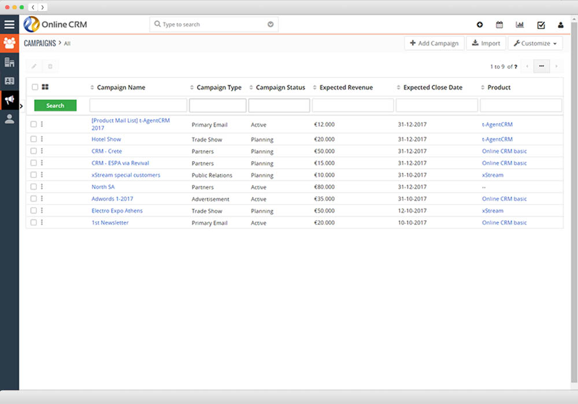Click the browser back arrow

33,7
